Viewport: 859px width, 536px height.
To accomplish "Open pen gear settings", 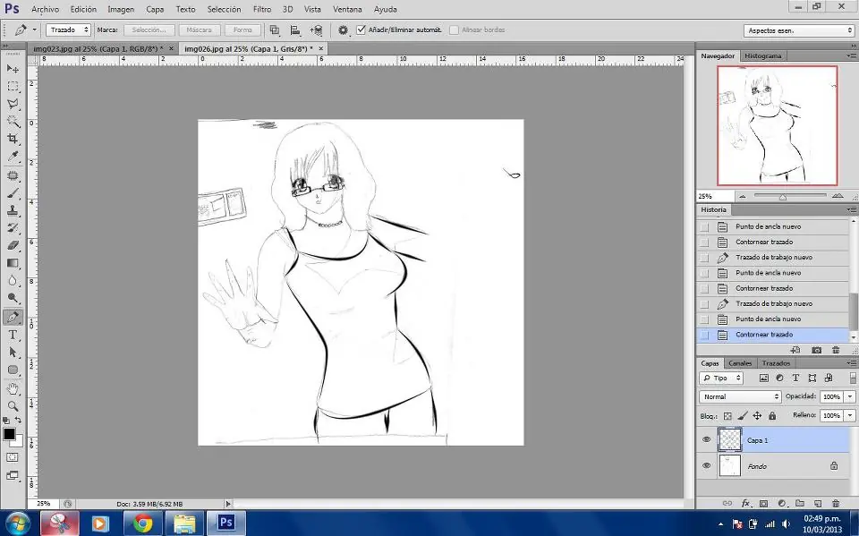I will [343, 30].
